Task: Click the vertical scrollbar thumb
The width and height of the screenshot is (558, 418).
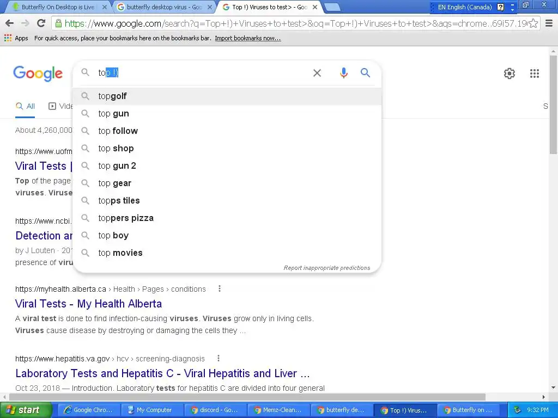Action: (554, 104)
